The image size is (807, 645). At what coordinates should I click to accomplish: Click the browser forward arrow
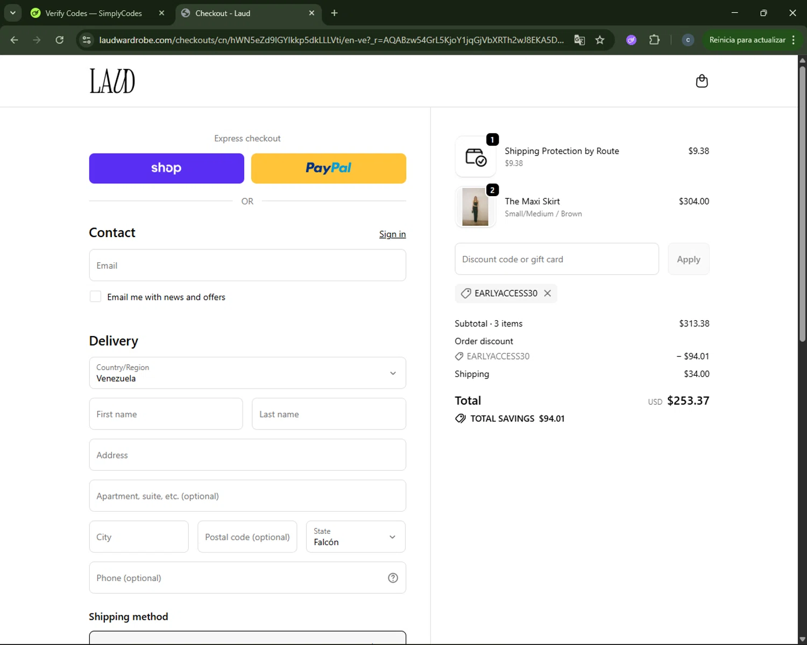coord(37,40)
